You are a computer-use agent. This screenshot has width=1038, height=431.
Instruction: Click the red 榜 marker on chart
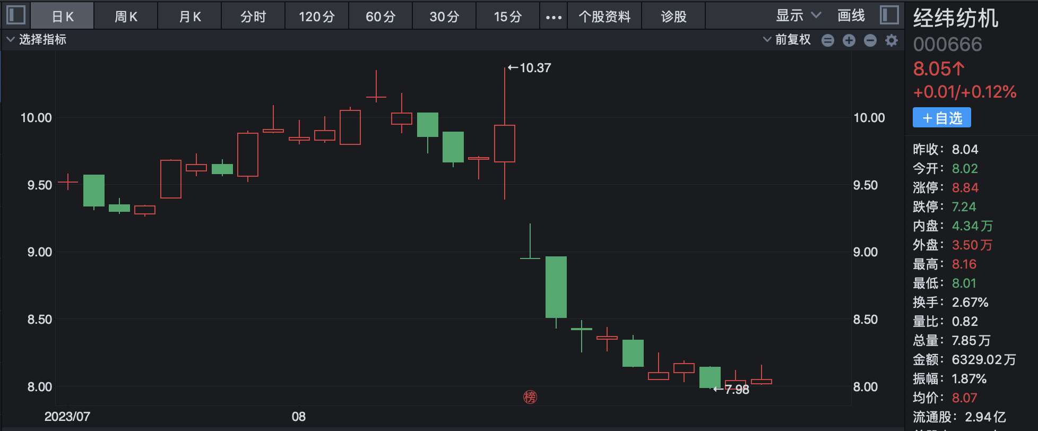pos(530,397)
